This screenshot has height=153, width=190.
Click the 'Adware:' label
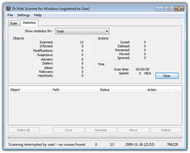click(47, 59)
